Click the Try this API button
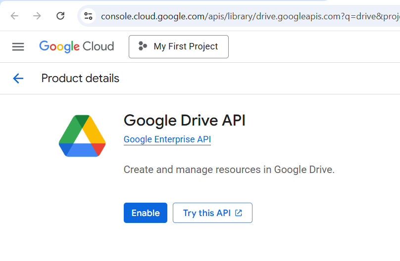This screenshot has height=261, width=400. pyautogui.click(x=212, y=213)
